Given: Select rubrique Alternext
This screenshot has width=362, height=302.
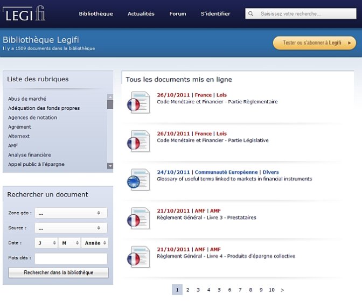Looking at the screenshot, I should (x=19, y=136).
